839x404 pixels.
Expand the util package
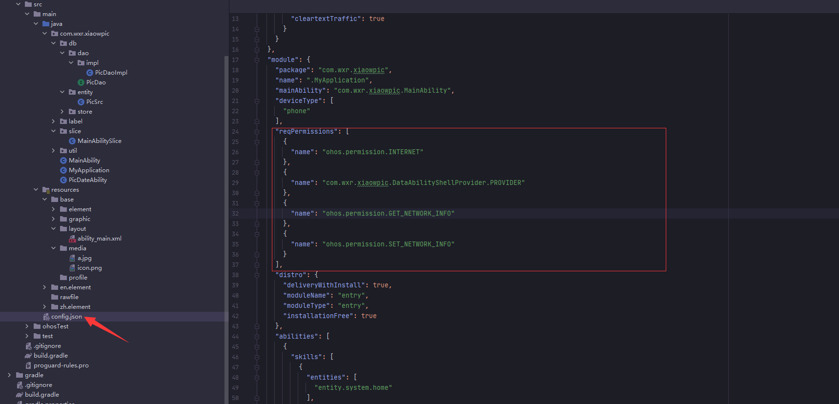coord(53,151)
